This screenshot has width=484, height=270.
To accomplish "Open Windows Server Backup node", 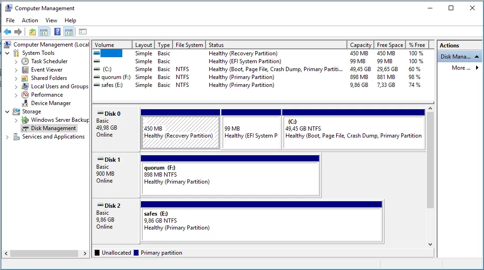I will point(60,120).
